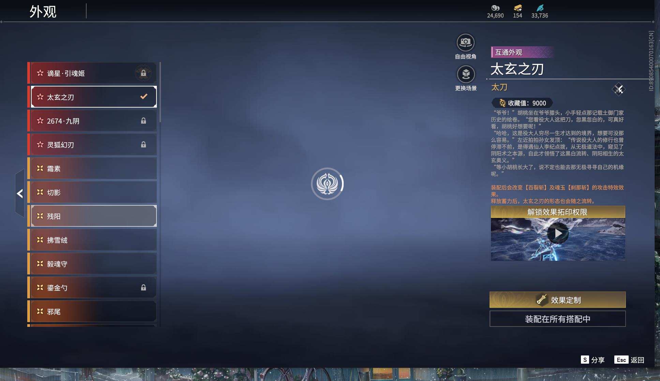
Task: Select the 拂雪绒 skin entry
Action: pyautogui.click(x=92, y=240)
